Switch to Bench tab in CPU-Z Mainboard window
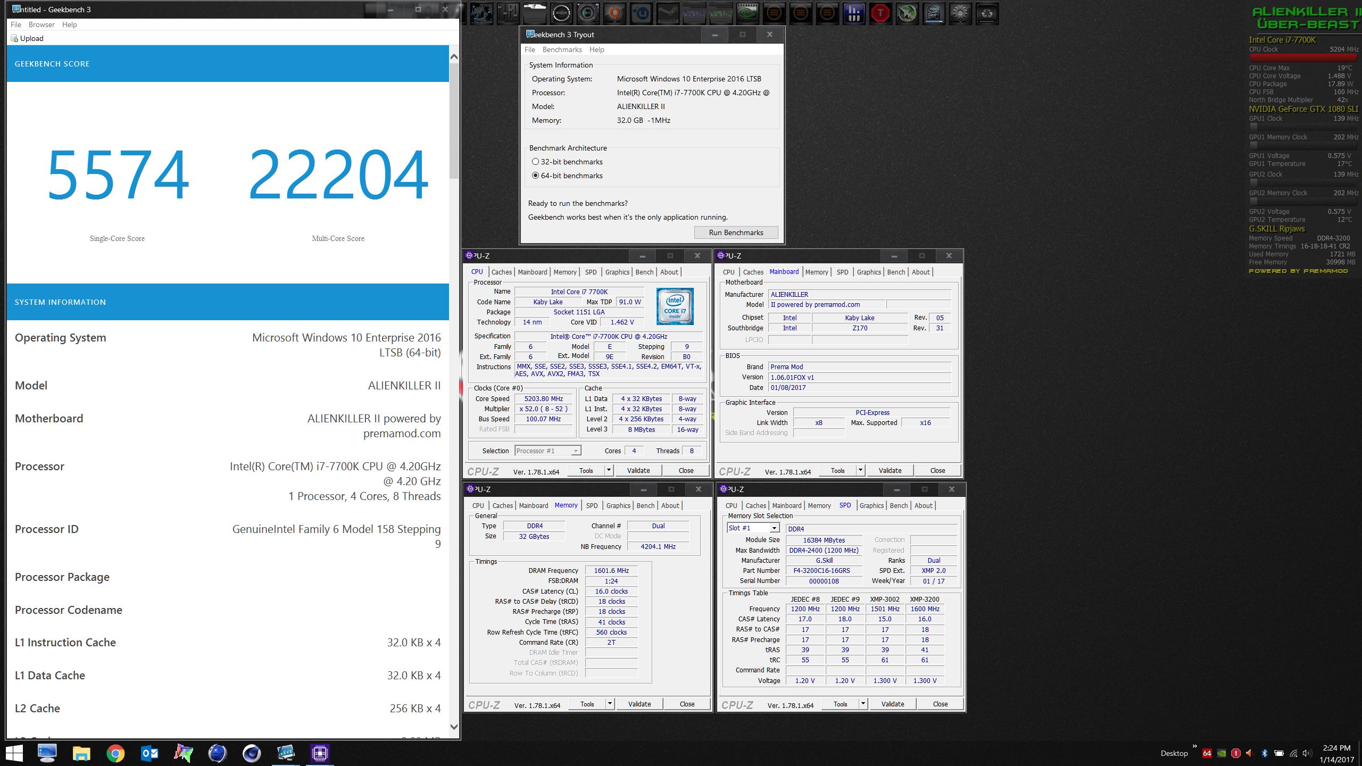This screenshot has width=1362, height=766. 896,272
